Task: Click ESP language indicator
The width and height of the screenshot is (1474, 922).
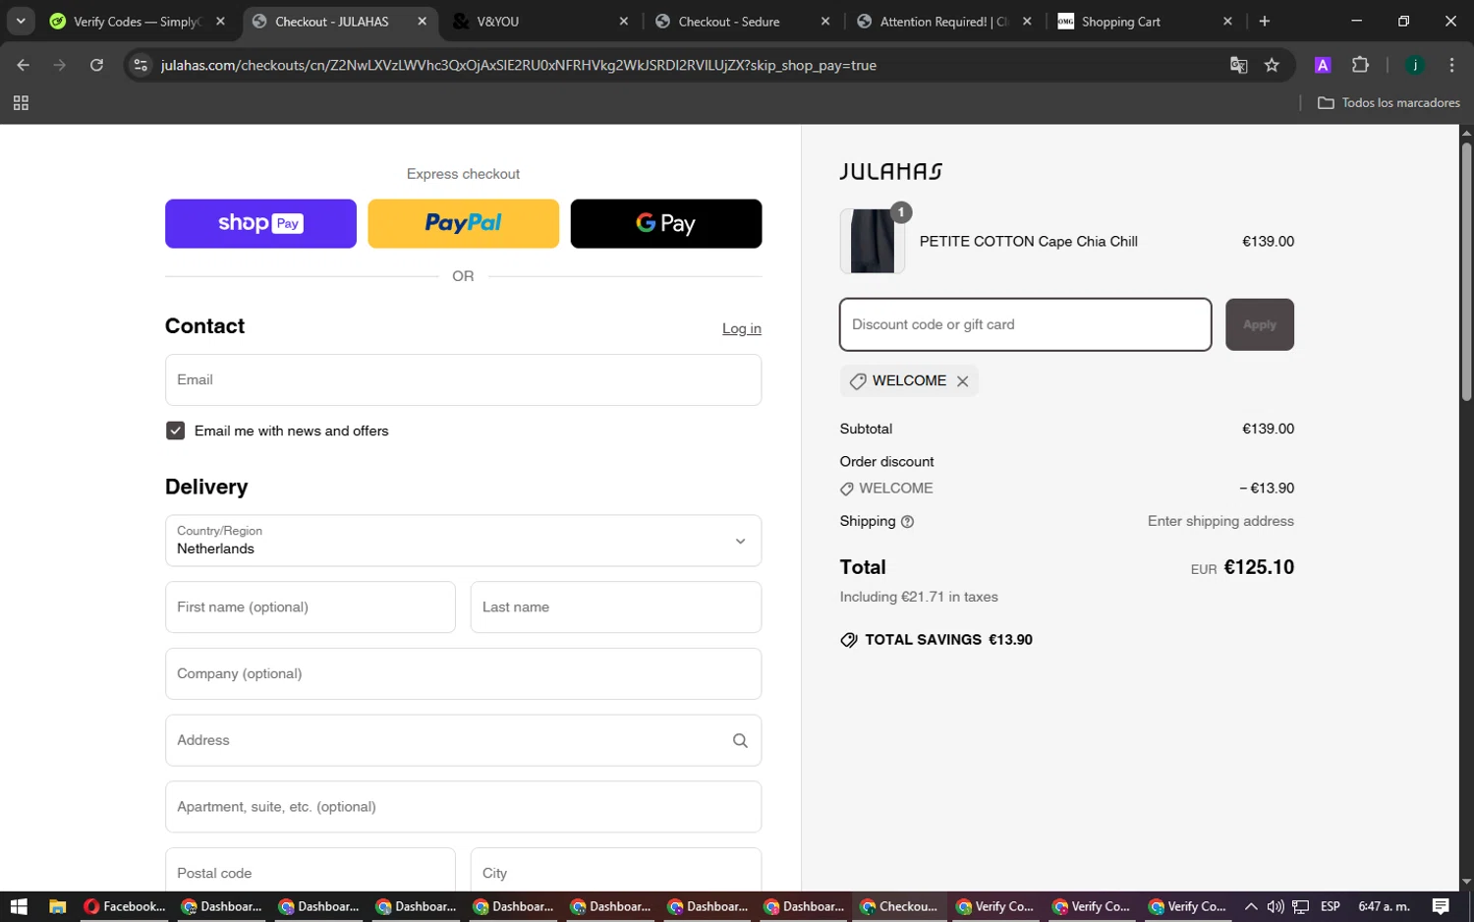Action: (1331, 906)
